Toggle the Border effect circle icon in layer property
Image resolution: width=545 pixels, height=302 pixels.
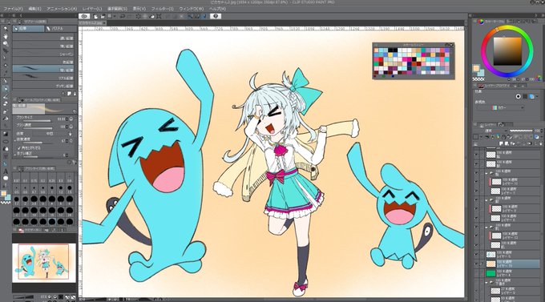pos(519,96)
